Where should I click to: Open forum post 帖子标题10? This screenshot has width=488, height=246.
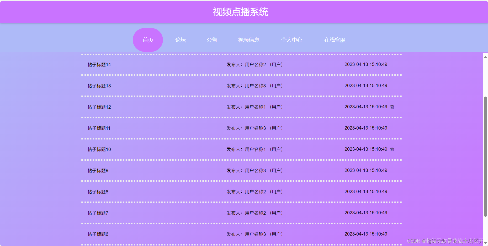pyautogui.click(x=99, y=149)
